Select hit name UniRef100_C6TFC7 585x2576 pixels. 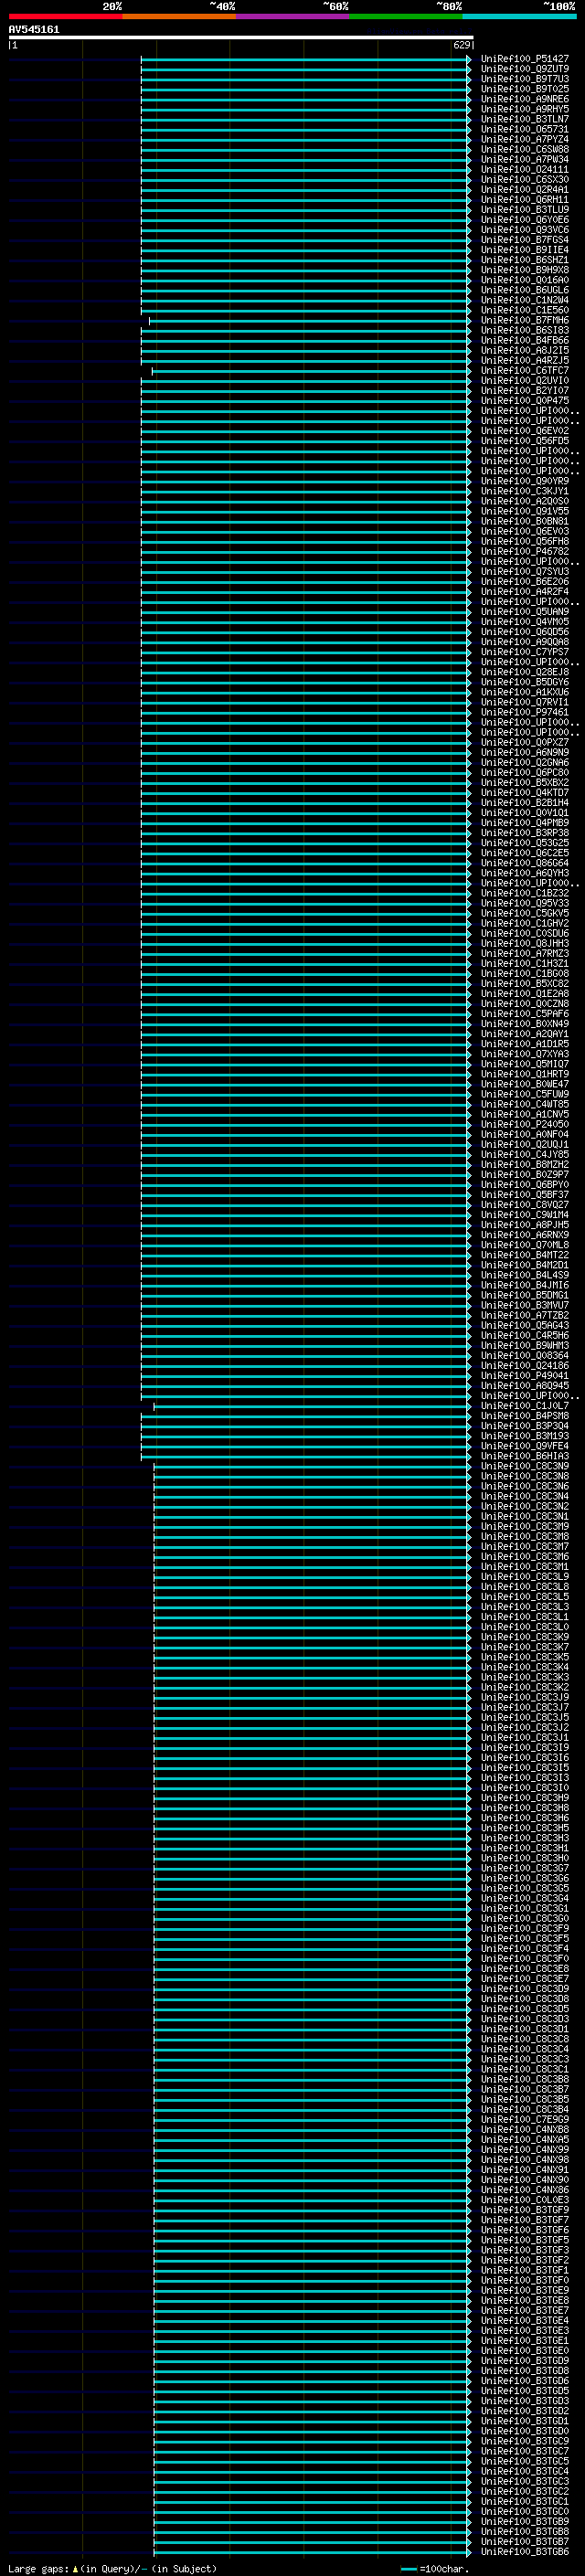[x=525, y=370]
